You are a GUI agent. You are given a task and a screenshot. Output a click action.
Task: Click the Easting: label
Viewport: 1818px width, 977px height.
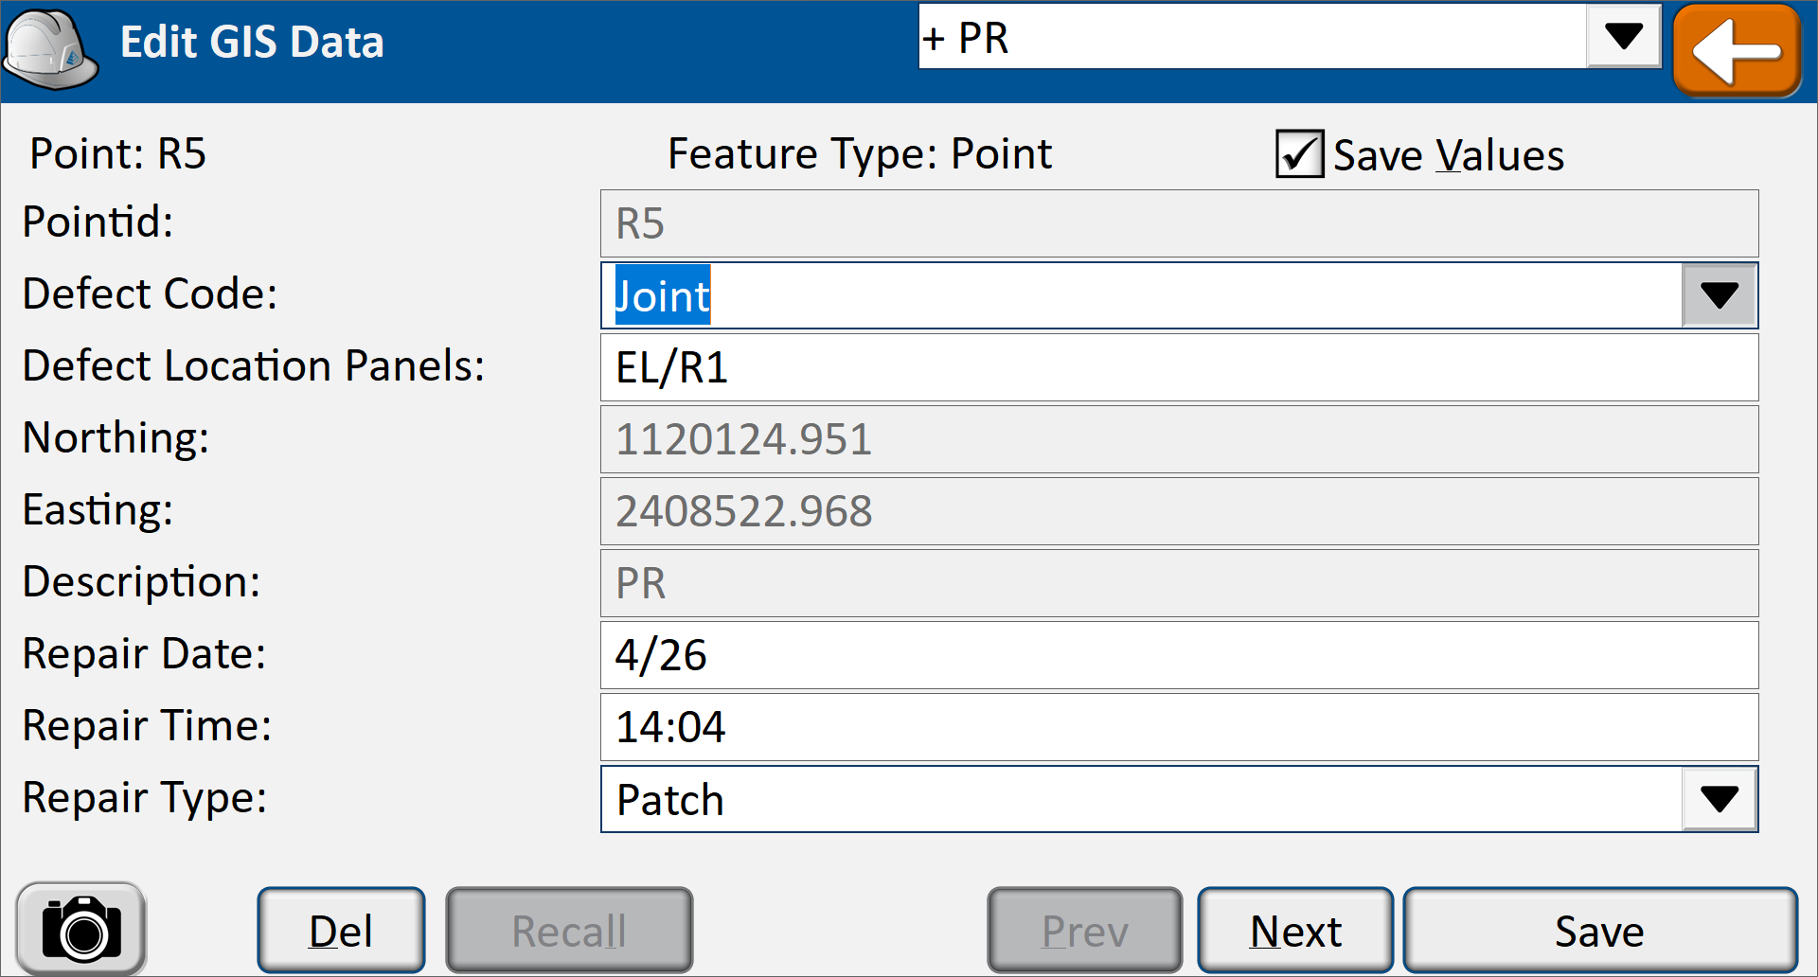pos(98,509)
